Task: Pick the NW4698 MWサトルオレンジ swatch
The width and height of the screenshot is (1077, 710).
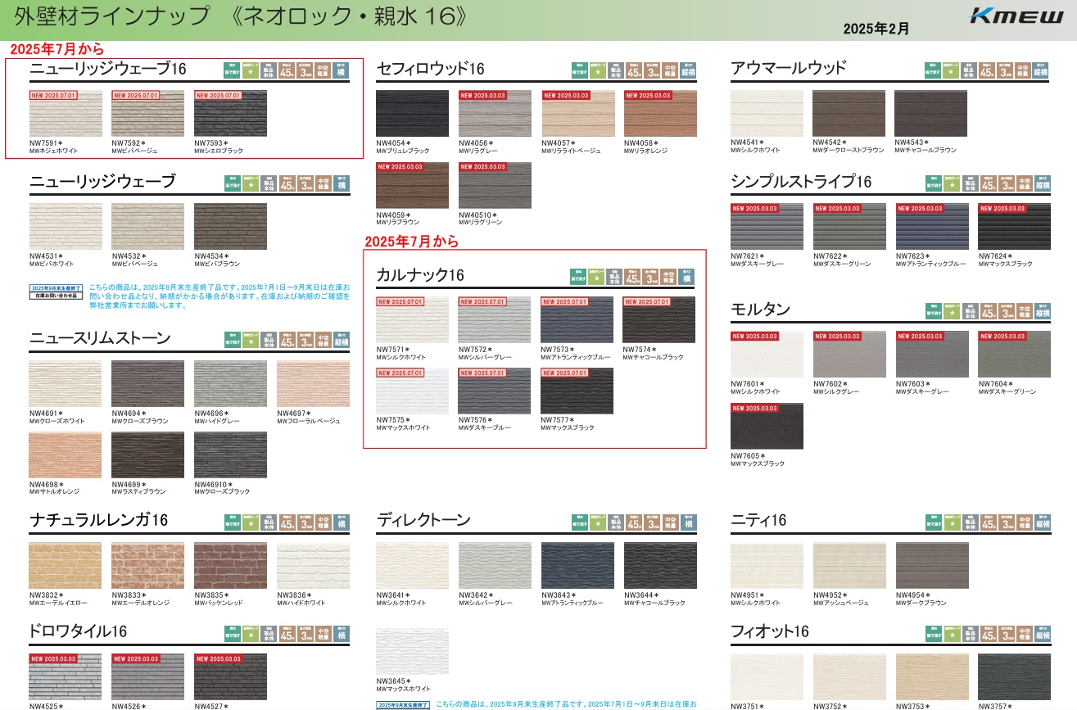Action: [x=66, y=454]
